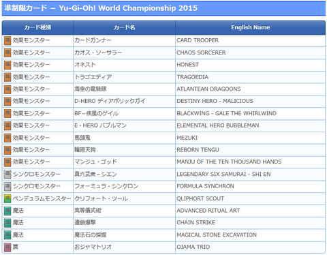Select the FORMULA SYNCHRON cell
Screen dimensions: 327x255
250,186
